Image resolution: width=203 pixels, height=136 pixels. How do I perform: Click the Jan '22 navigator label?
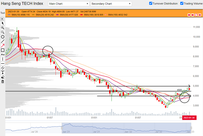[128, 132]
